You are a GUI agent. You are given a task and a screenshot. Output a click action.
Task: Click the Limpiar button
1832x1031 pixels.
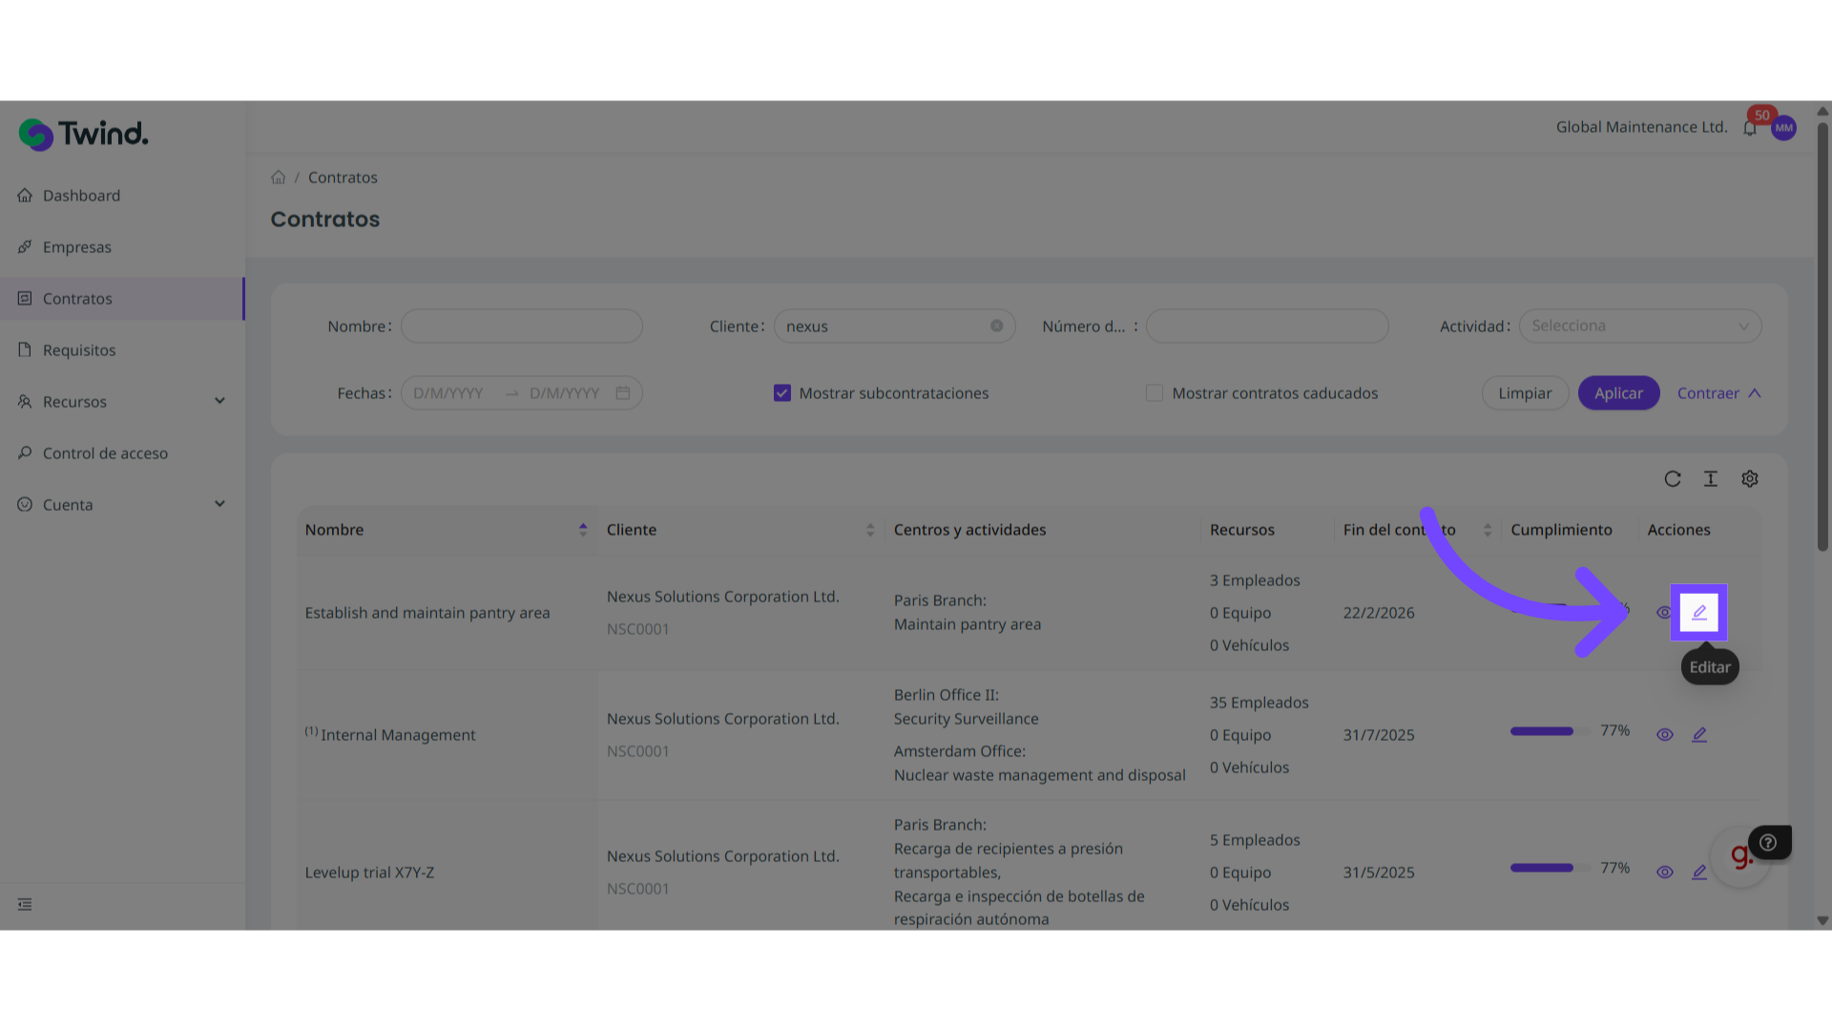1524,393
